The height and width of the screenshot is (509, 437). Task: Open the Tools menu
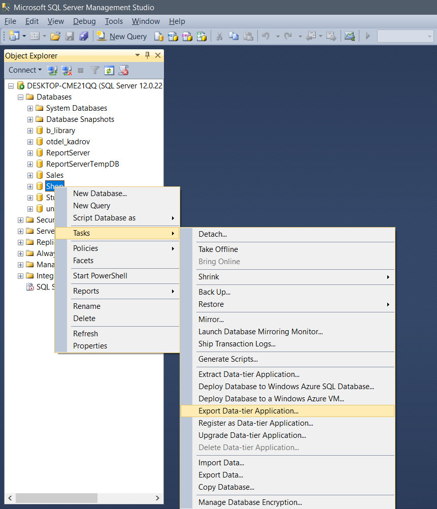pyautogui.click(x=114, y=21)
